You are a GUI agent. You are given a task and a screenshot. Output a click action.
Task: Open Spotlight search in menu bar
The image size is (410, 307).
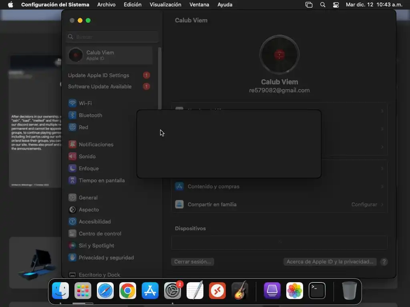(323, 5)
